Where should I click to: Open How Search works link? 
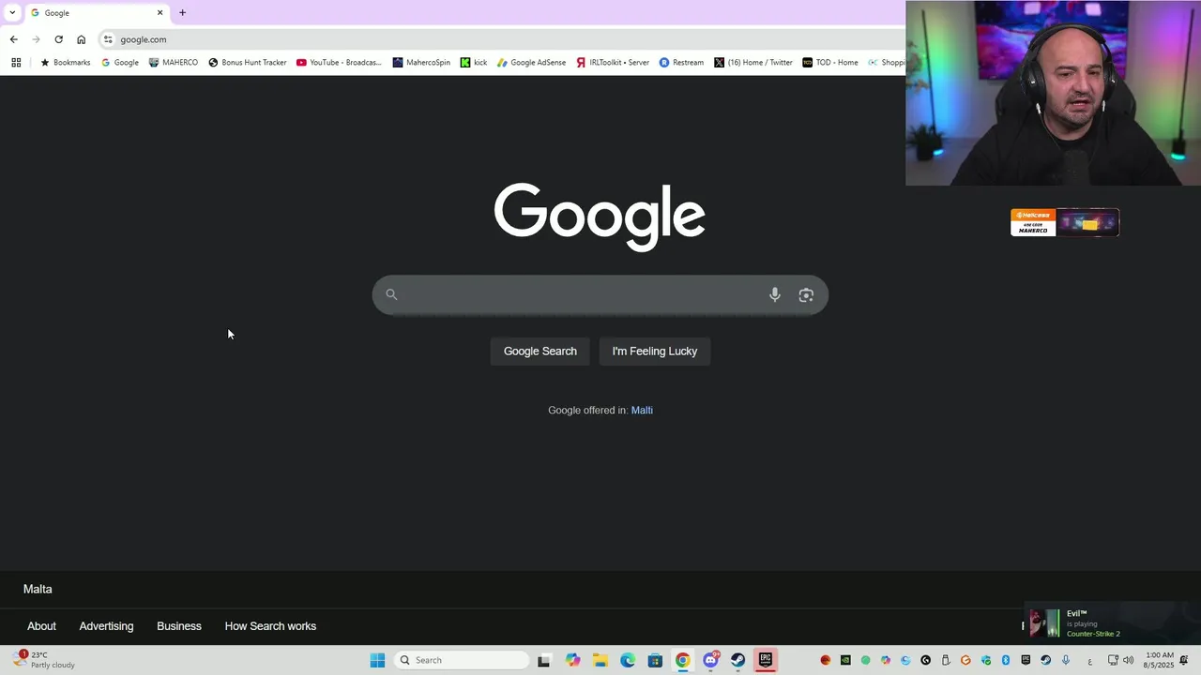click(270, 626)
